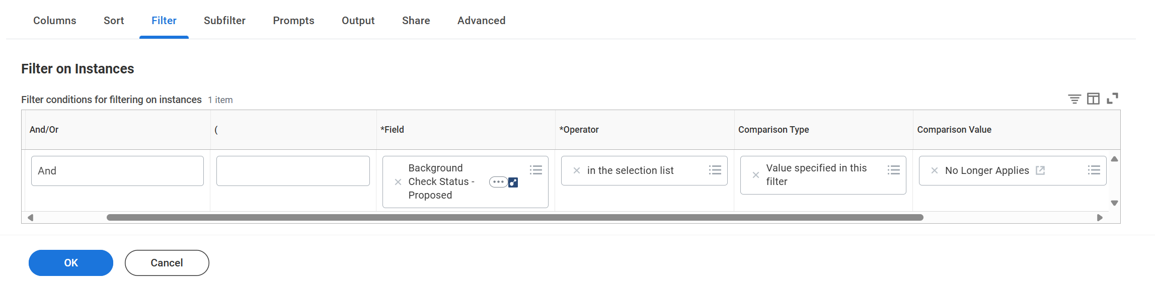The height and width of the screenshot is (281, 1155).
Task: Open No Longer Applies in new window
Action: pos(1040,170)
